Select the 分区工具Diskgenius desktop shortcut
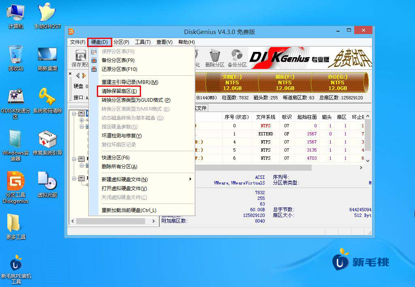The height and width of the screenshot is (287, 415). (16, 187)
